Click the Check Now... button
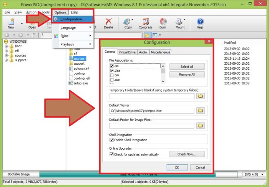The image size is (269, 187). 187,154
